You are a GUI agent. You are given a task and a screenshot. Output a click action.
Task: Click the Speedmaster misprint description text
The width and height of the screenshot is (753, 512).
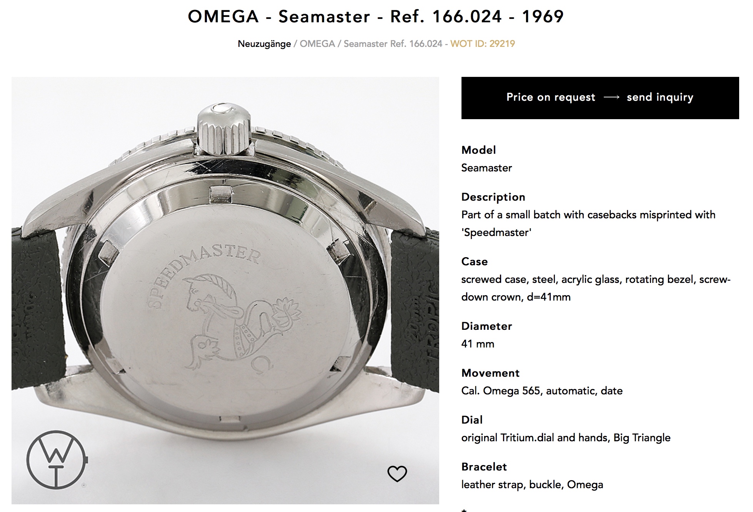pos(588,223)
